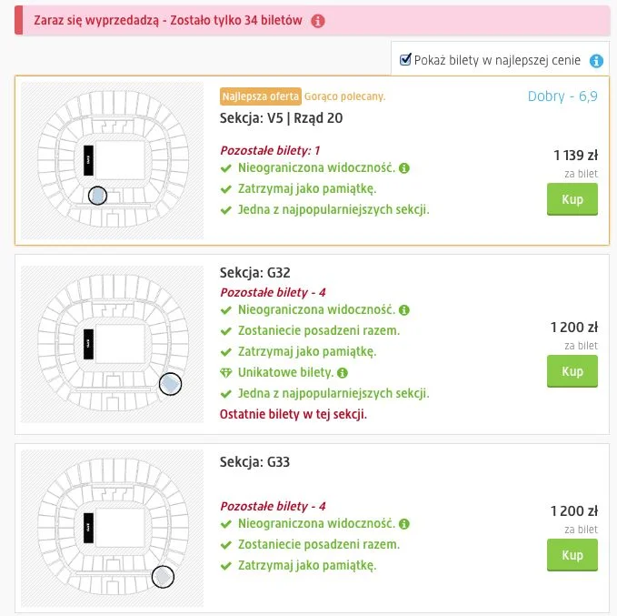The height and width of the screenshot is (616, 617).
Task: Select circled G32 section on stadium map
Action: 171,384
